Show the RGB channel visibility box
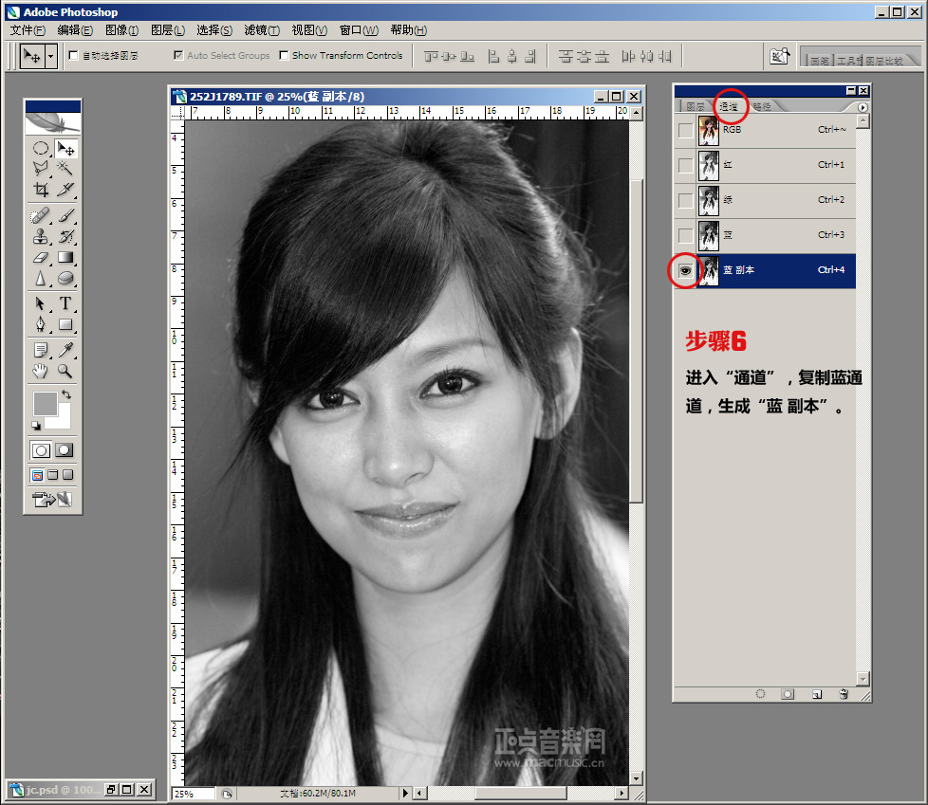The height and width of the screenshot is (805, 928). 685,130
